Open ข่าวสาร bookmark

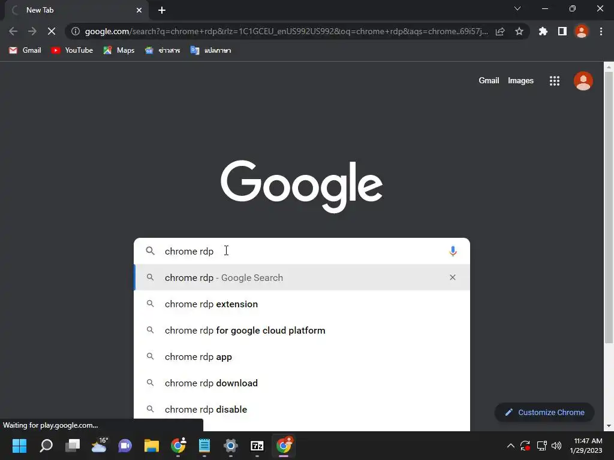click(162, 50)
